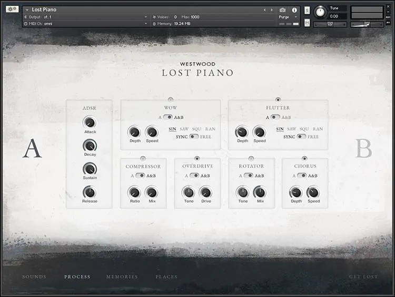Click the COMPRESSOR Mix knob
The height and width of the screenshot is (297, 395).
pos(152,192)
